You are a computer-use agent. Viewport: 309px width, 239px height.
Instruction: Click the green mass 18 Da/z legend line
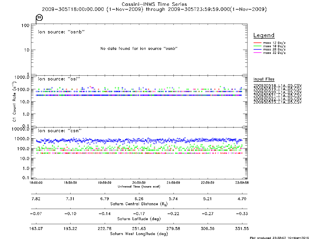click(x=257, y=46)
